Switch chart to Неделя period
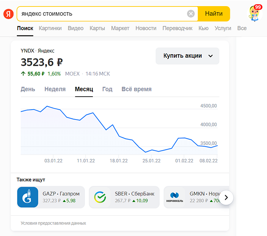 55,89
